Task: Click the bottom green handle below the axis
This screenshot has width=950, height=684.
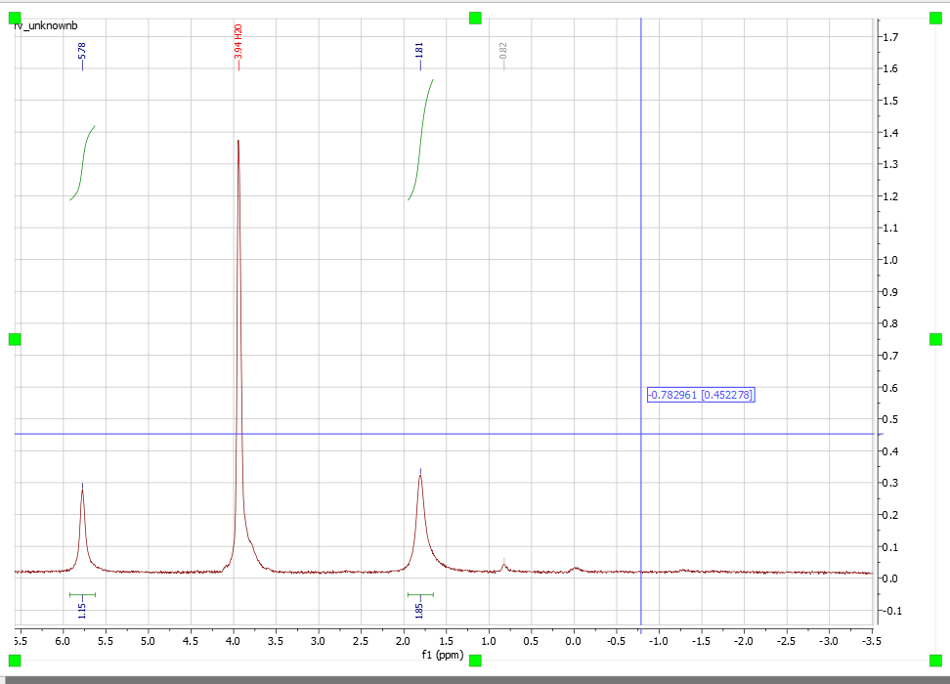Action: pos(474,660)
